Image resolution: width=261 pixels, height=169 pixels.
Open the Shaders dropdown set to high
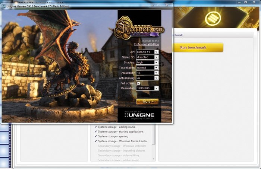tap(147, 62)
